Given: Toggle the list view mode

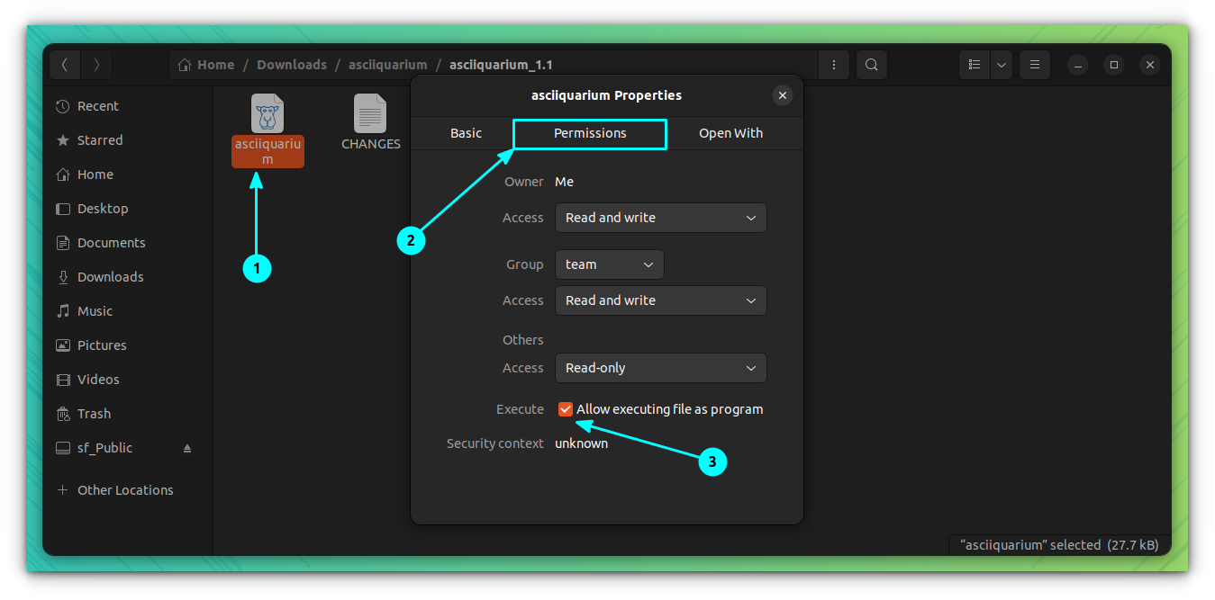Looking at the screenshot, I should click(x=974, y=64).
